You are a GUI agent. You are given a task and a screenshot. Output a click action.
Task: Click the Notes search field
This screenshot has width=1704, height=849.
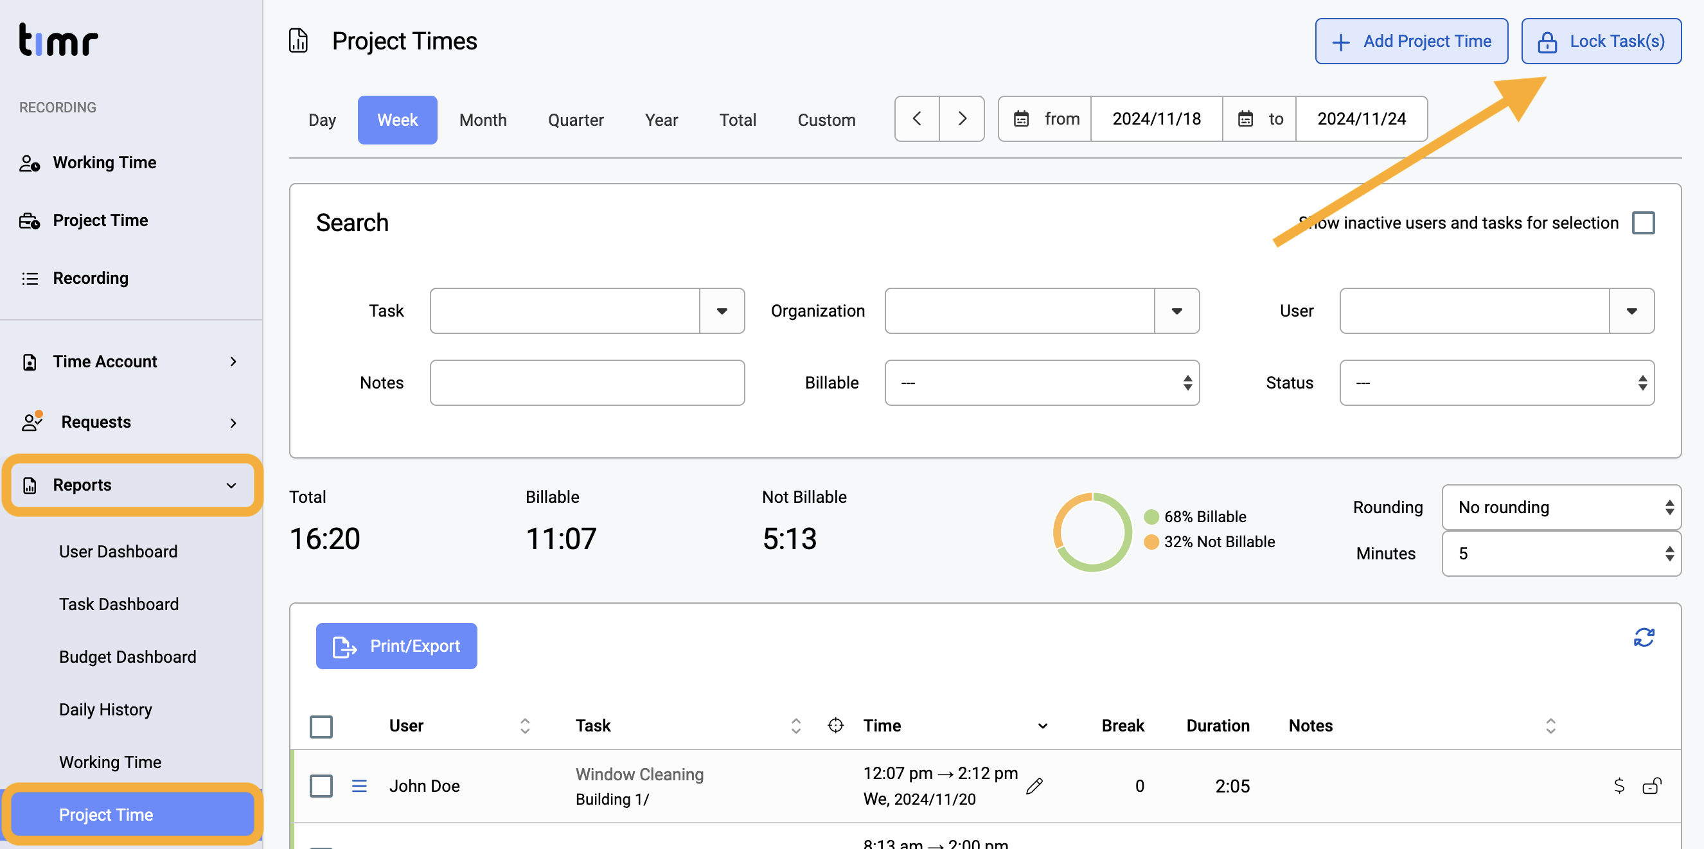pyautogui.click(x=587, y=383)
